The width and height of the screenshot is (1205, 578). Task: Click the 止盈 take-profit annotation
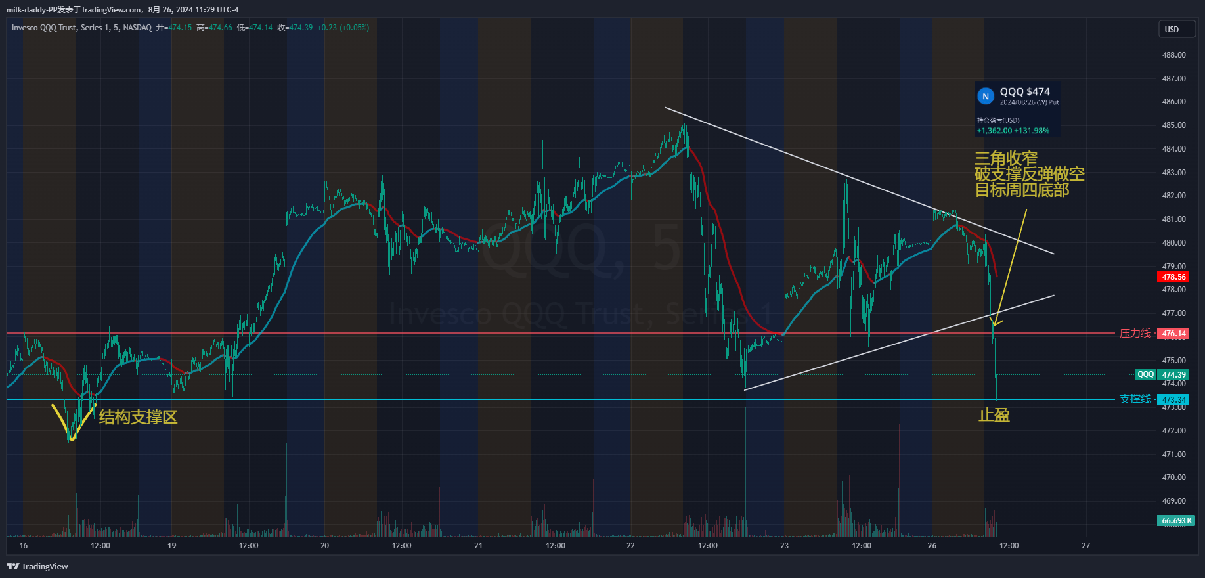point(994,415)
